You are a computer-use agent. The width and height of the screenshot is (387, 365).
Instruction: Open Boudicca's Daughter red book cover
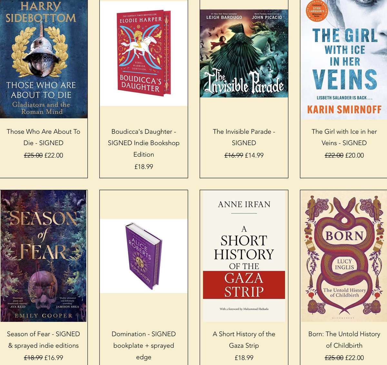pyautogui.click(x=144, y=53)
